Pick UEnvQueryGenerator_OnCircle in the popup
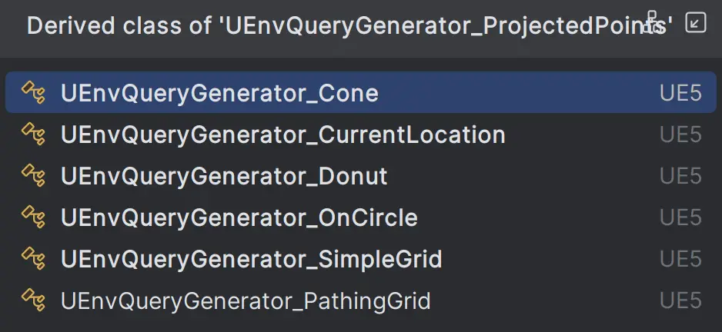The height and width of the screenshot is (332, 722). pyautogui.click(x=239, y=218)
